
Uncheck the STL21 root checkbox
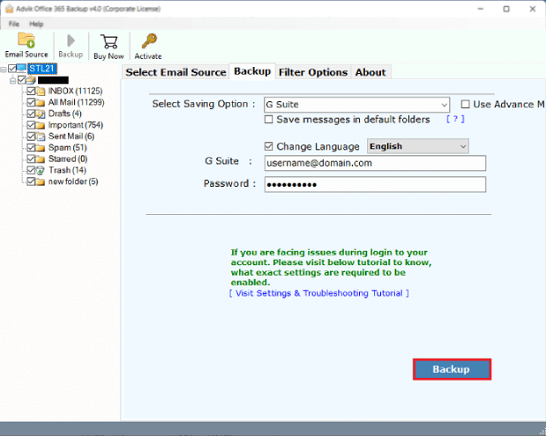pos(12,68)
